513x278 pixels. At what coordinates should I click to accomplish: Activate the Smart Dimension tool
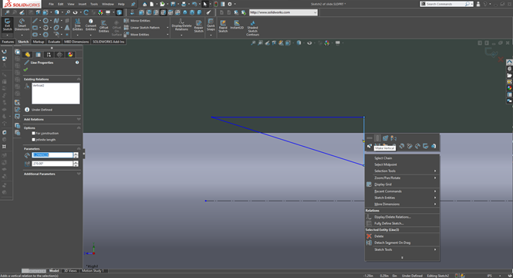point(22,25)
